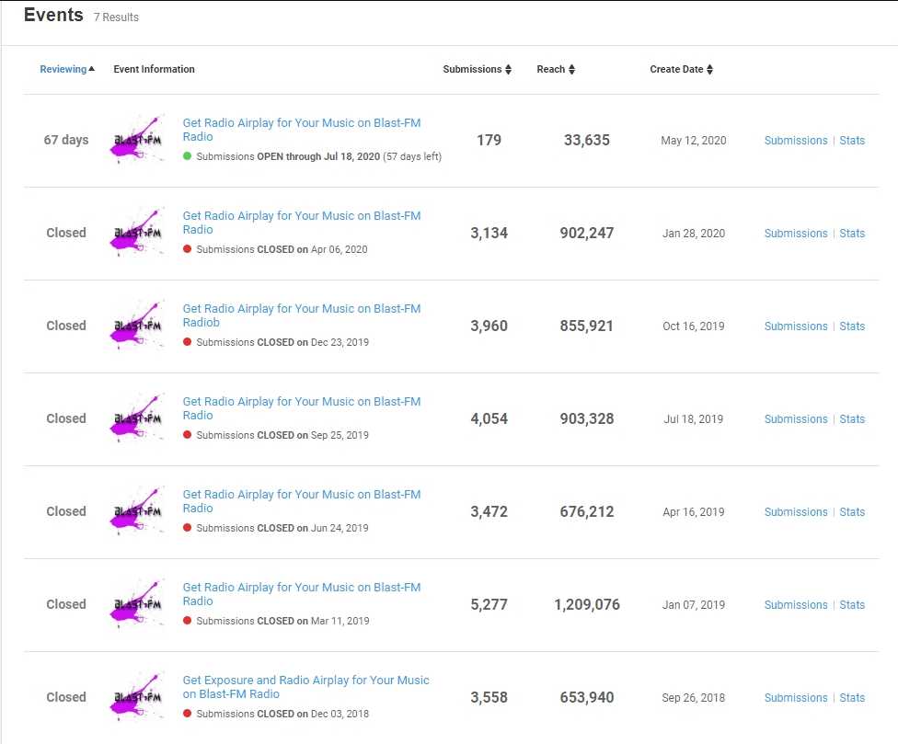898x744 pixels.
Task: Click reach value 1,209,076
Action: (586, 604)
